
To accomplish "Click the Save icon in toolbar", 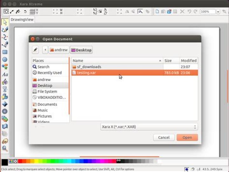I will click(x=175, y=11).
